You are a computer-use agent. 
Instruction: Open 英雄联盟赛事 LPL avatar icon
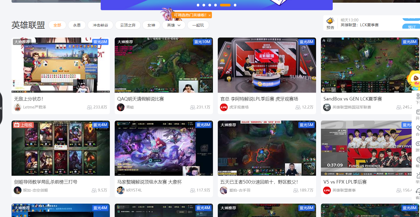327,190
